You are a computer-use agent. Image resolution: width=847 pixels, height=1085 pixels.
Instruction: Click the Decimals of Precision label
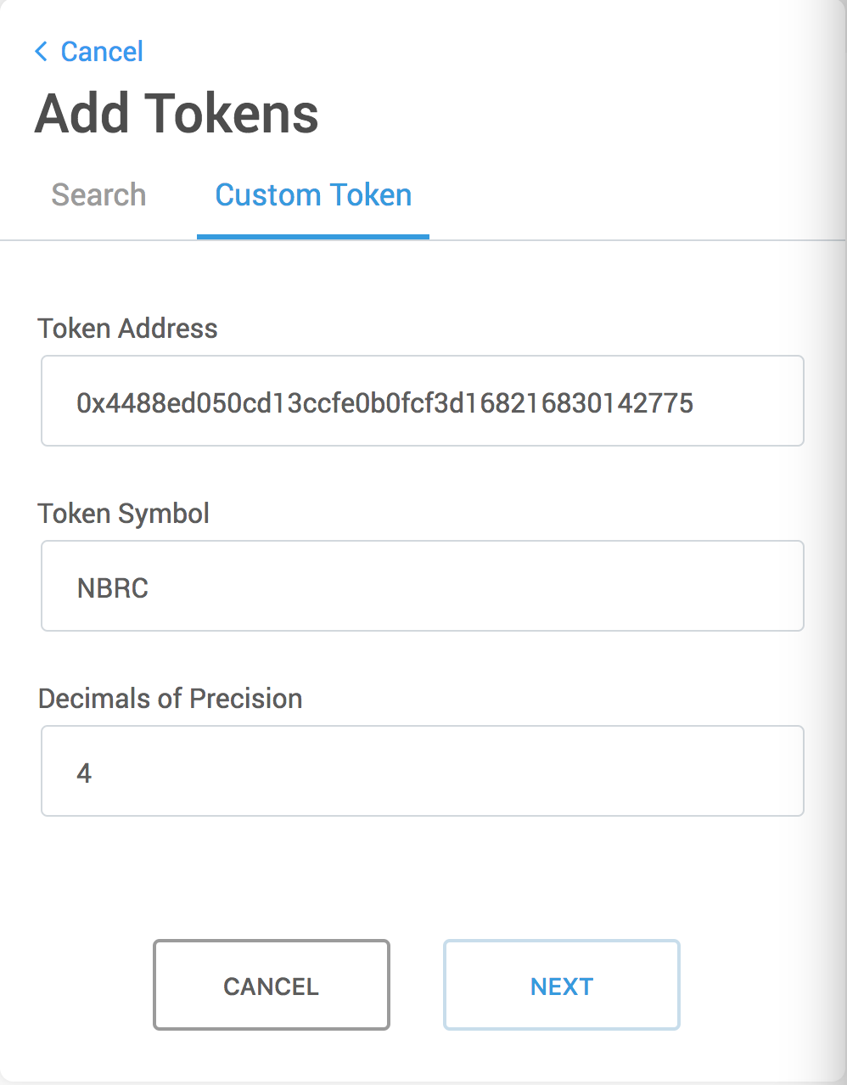[x=170, y=699]
